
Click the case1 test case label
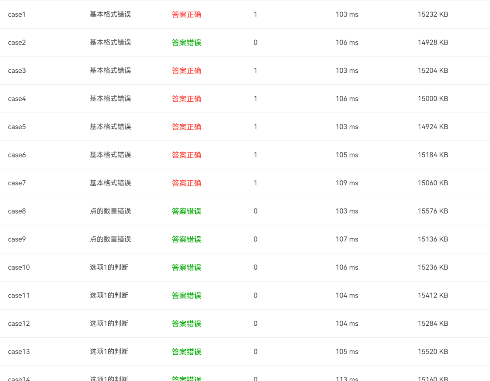coord(17,14)
